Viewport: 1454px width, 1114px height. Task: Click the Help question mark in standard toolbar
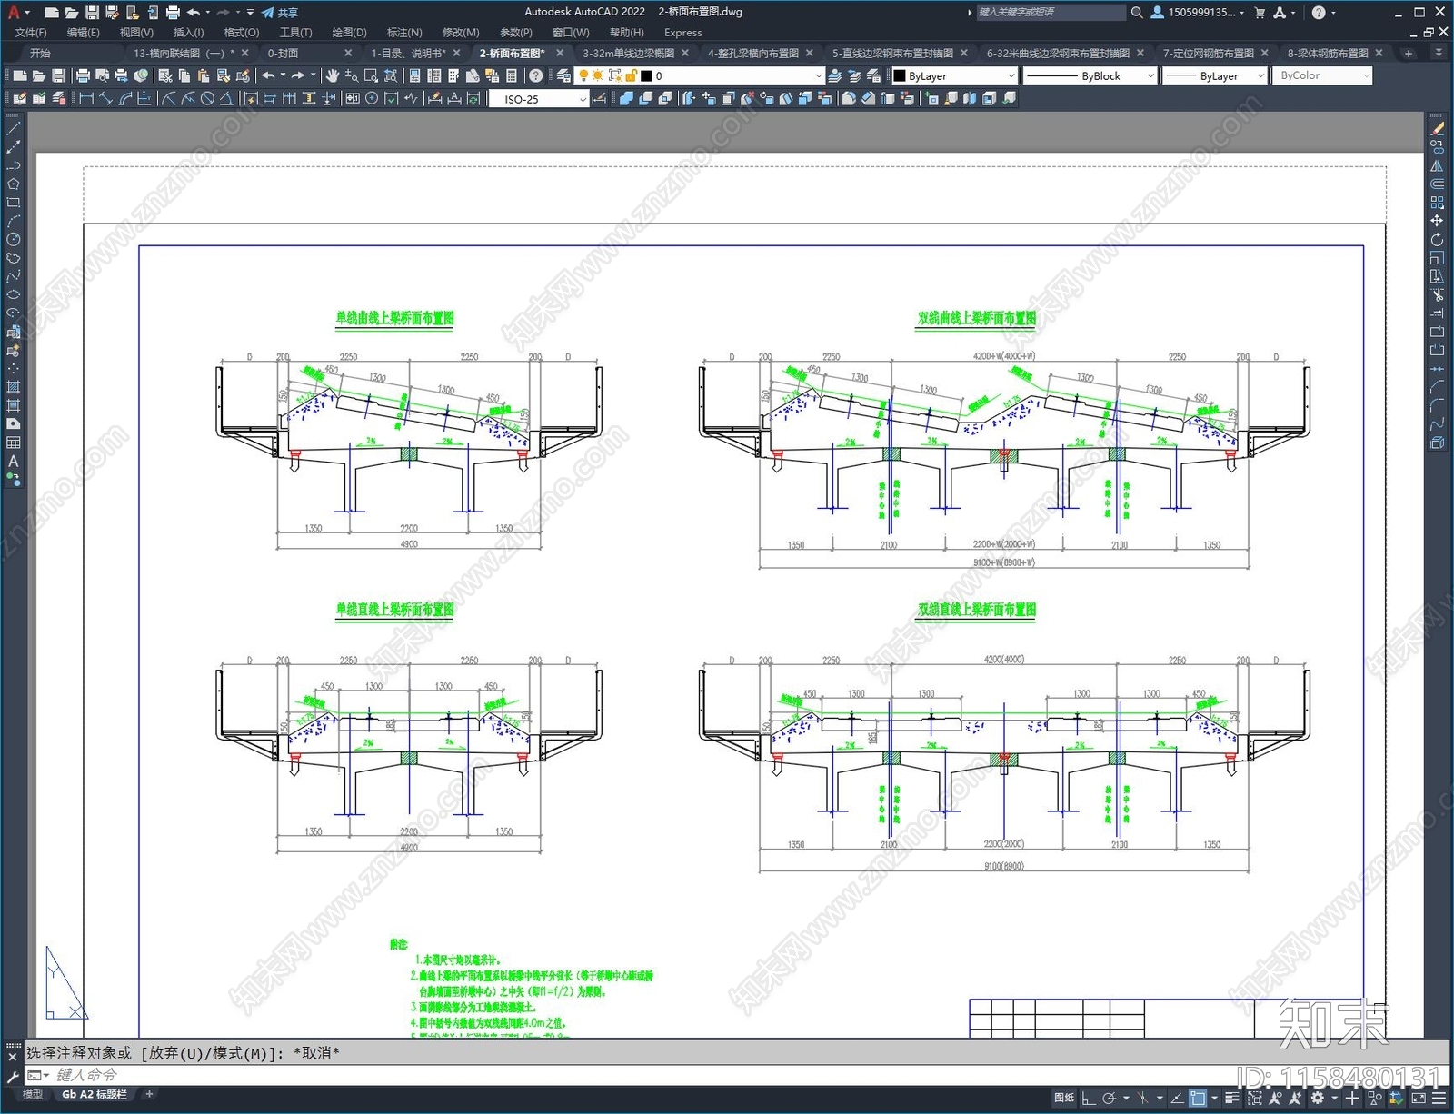[x=536, y=75]
